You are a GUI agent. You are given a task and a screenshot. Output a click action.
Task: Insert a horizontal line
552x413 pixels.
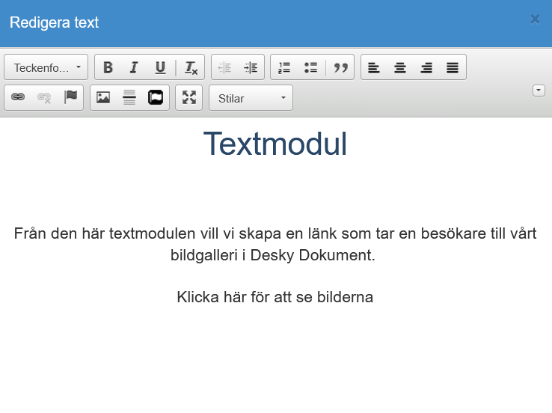pyautogui.click(x=129, y=97)
